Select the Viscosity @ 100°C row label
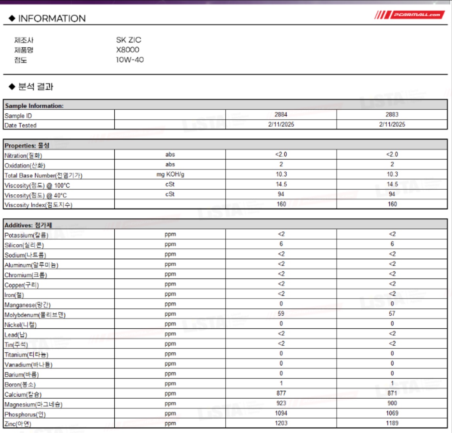The width and height of the screenshot is (452, 433). (x=37, y=185)
